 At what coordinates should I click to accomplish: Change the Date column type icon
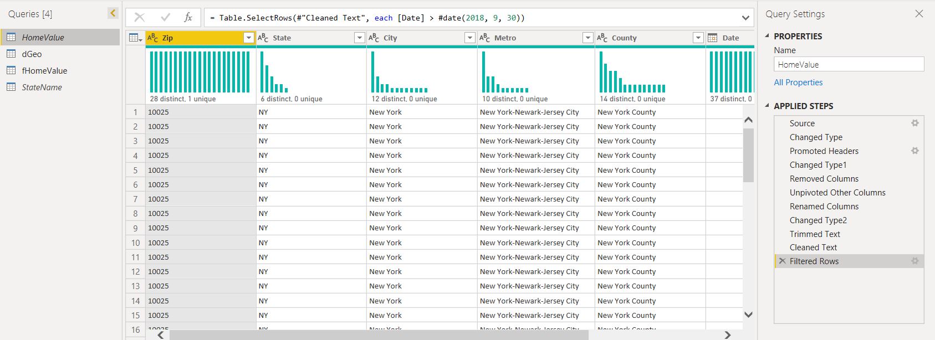coord(713,38)
